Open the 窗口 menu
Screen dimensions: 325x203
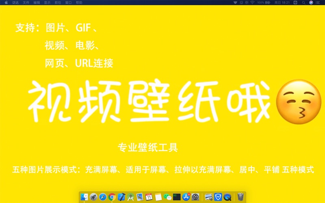(68, 2)
